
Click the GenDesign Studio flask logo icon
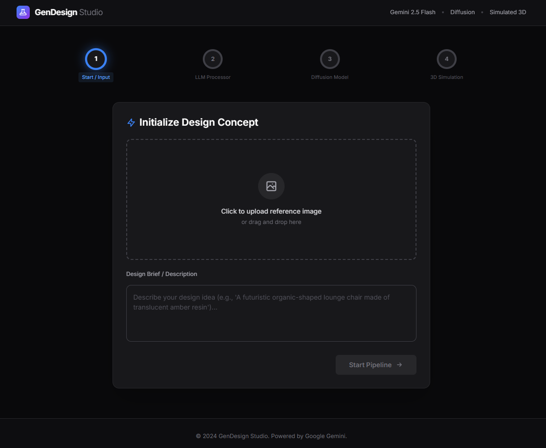point(23,12)
